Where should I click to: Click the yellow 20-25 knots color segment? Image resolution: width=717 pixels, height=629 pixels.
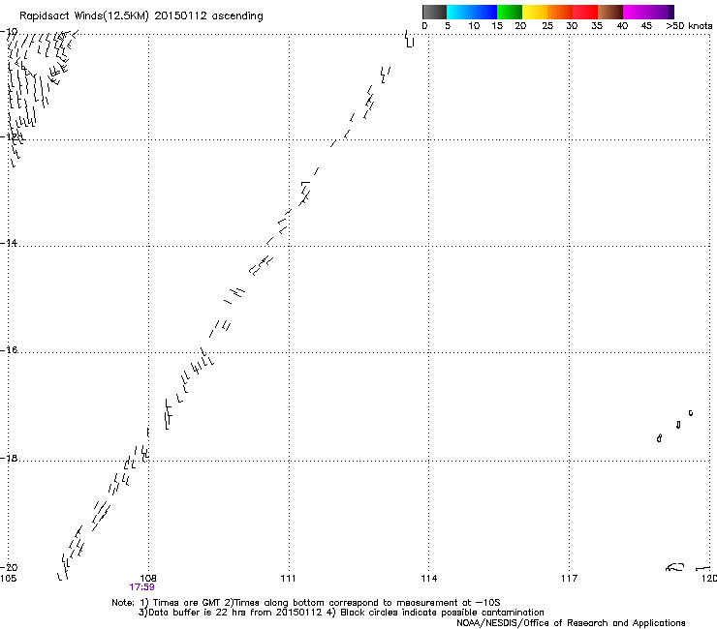coord(535,12)
